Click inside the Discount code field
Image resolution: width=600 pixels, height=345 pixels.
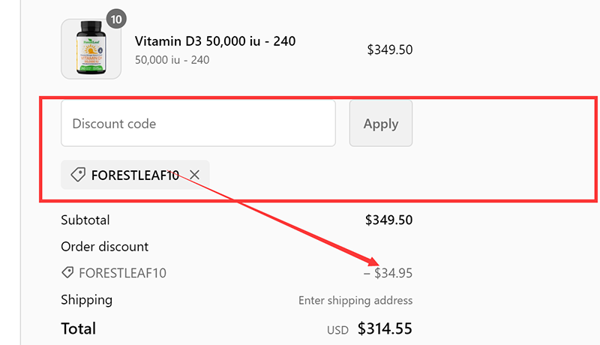[x=198, y=124]
